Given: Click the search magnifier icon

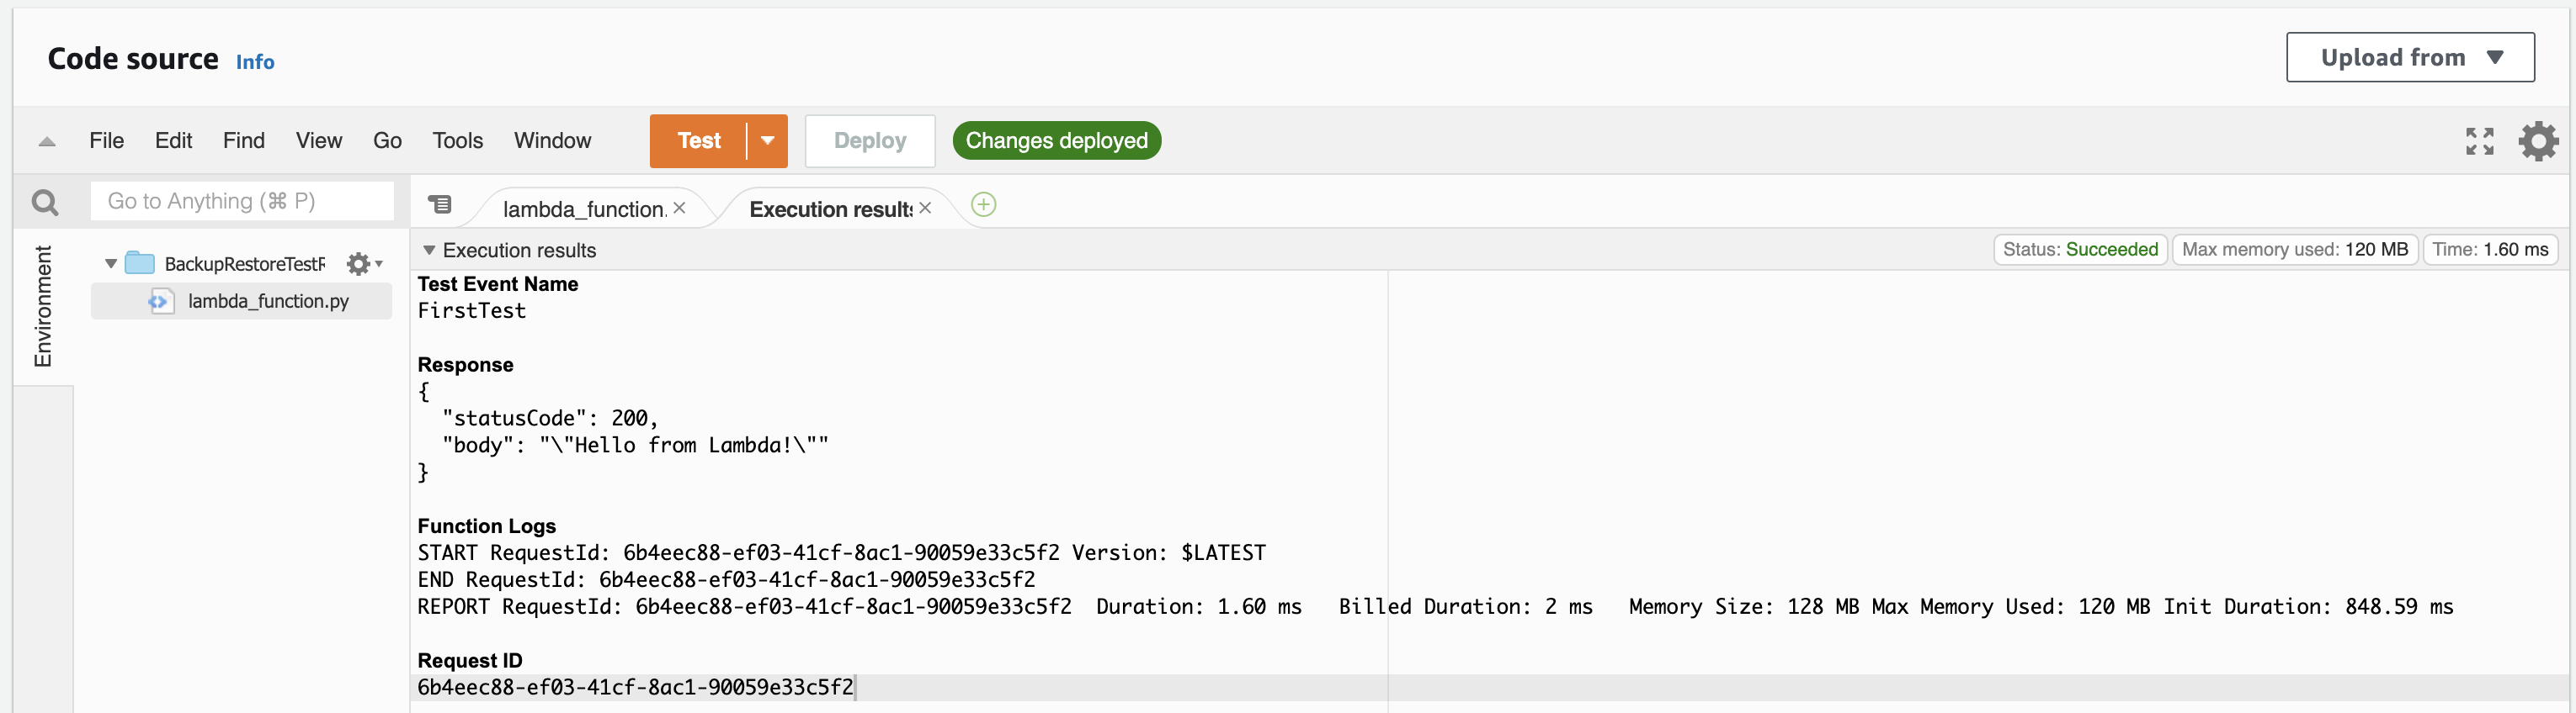Looking at the screenshot, I should point(45,203).
